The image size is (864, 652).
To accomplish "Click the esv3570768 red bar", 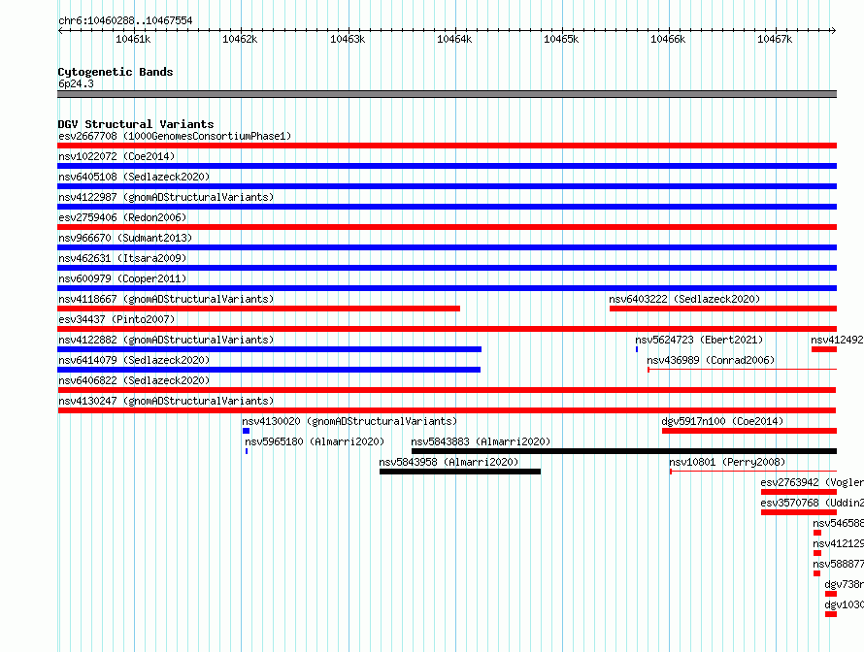I will tap(799, 512).
